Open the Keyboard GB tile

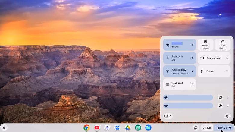180,84
